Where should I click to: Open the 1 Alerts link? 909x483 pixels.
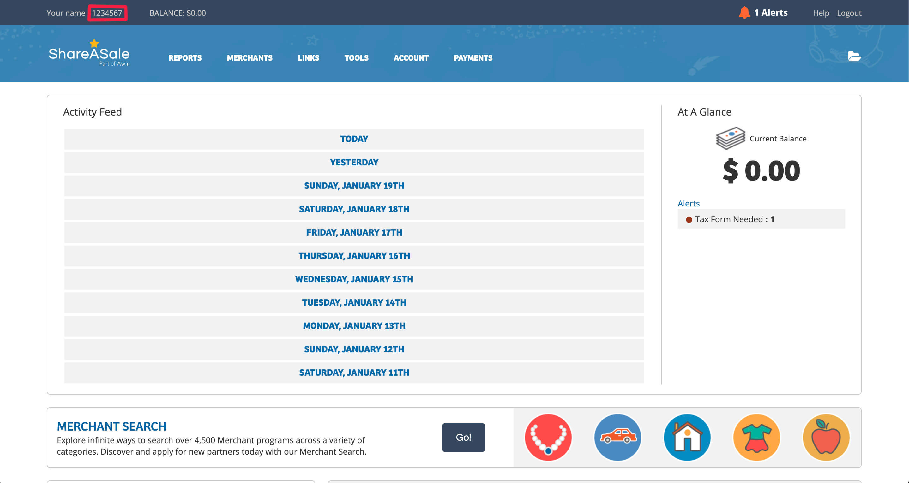(771, 13)
